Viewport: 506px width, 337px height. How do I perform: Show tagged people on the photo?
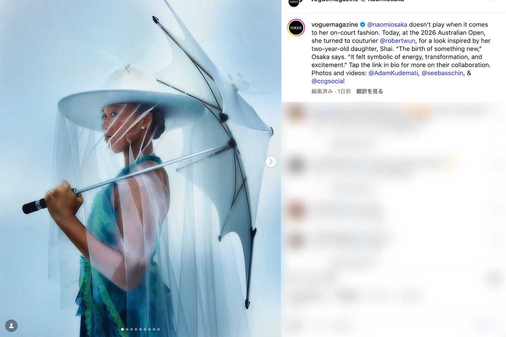(11, 326)
